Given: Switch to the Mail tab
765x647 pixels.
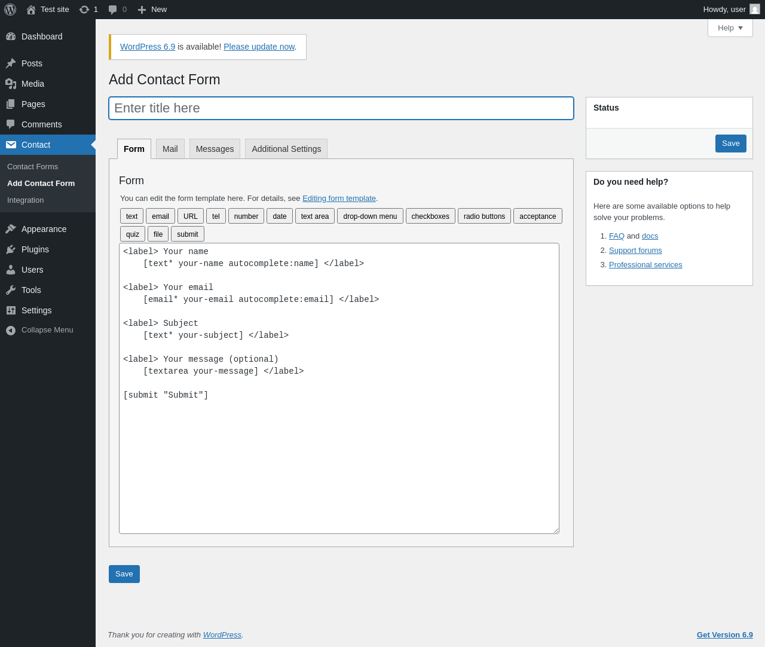Looking at the screenshot, I should (x=170, y=149).
